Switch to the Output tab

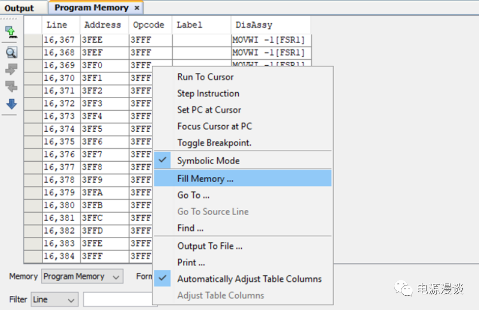pyautogui.click(x=20, y=8)
